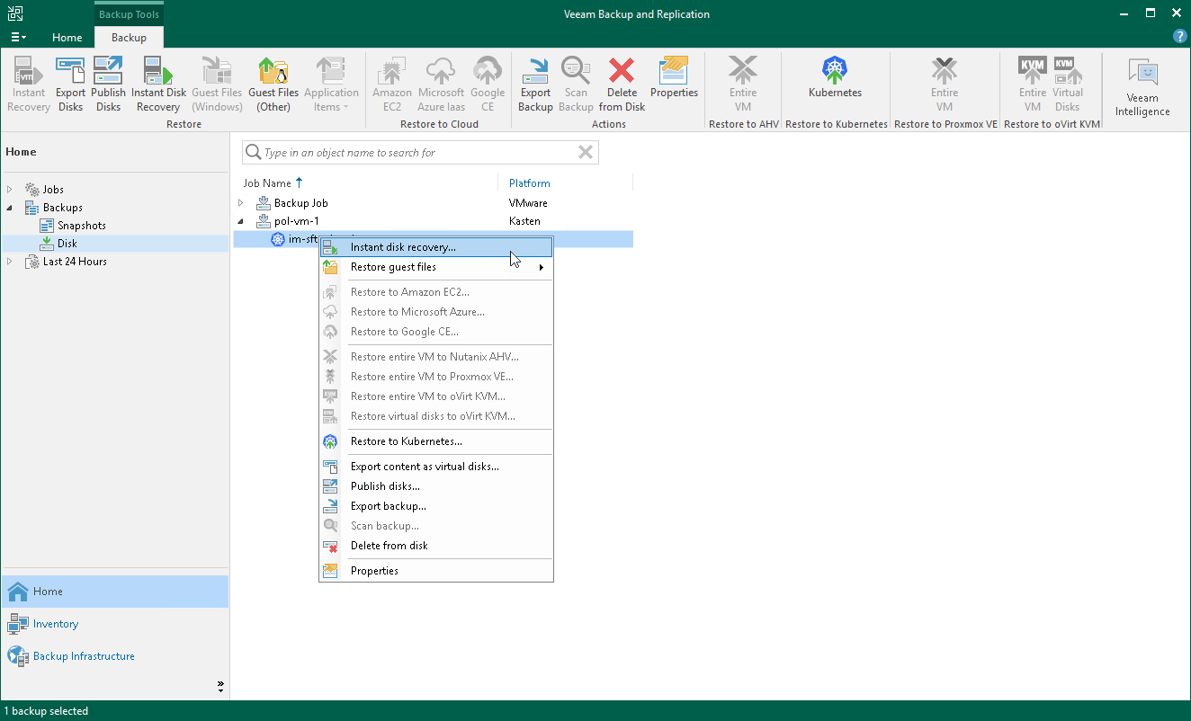The image size is (1191, 721).
Task: Select the Backup Job row
Action: click(434, 203)
